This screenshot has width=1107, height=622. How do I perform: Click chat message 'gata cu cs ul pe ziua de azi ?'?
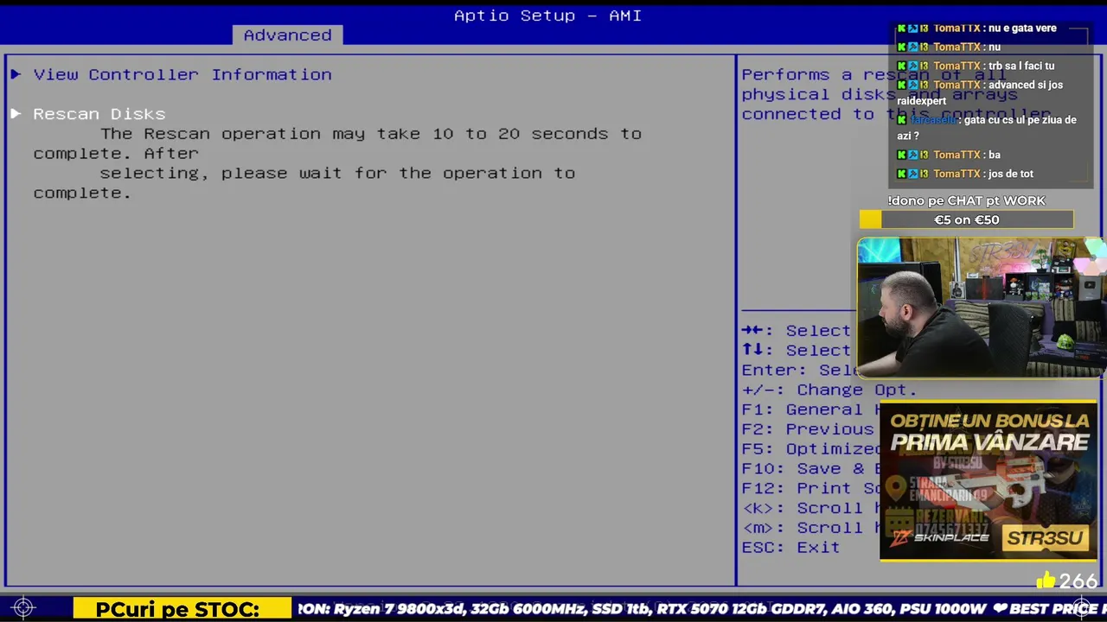987,128
